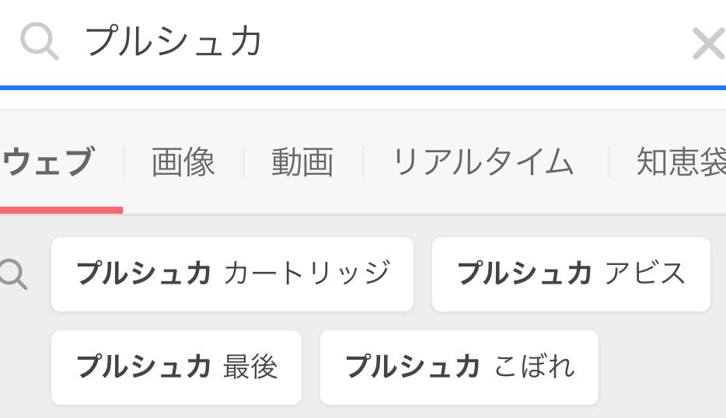
Task: Place the cursor after プルシュカ in the search box
Action: click(269, 42)
